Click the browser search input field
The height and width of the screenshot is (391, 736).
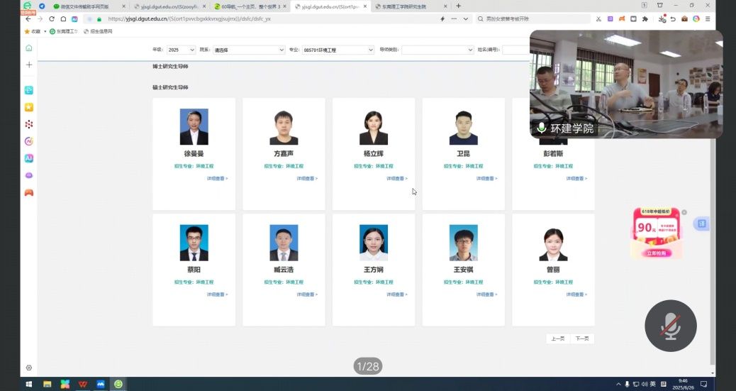pyautogui.click(x=525, y=19)
